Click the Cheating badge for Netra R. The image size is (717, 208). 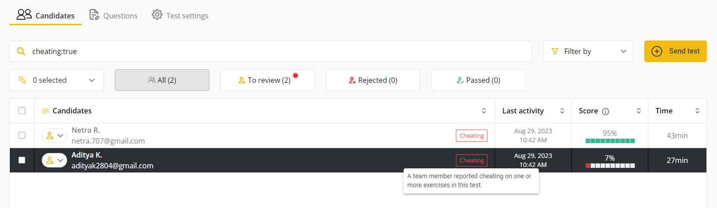click(x=471, y=136)
